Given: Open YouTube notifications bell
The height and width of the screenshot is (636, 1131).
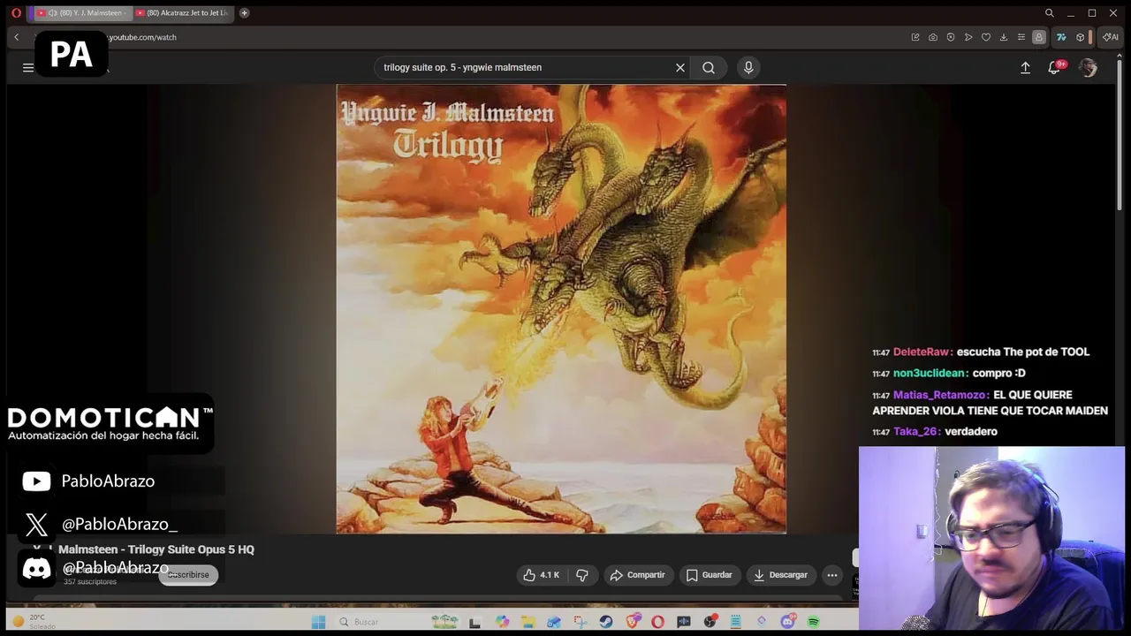Looking at the screenshot, I should [x=1054, y=68].
